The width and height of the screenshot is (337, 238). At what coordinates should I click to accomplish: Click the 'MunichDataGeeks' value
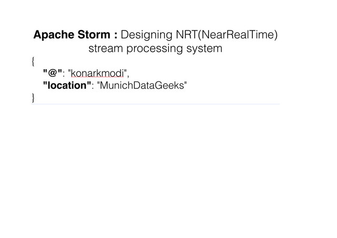[142, 85]
